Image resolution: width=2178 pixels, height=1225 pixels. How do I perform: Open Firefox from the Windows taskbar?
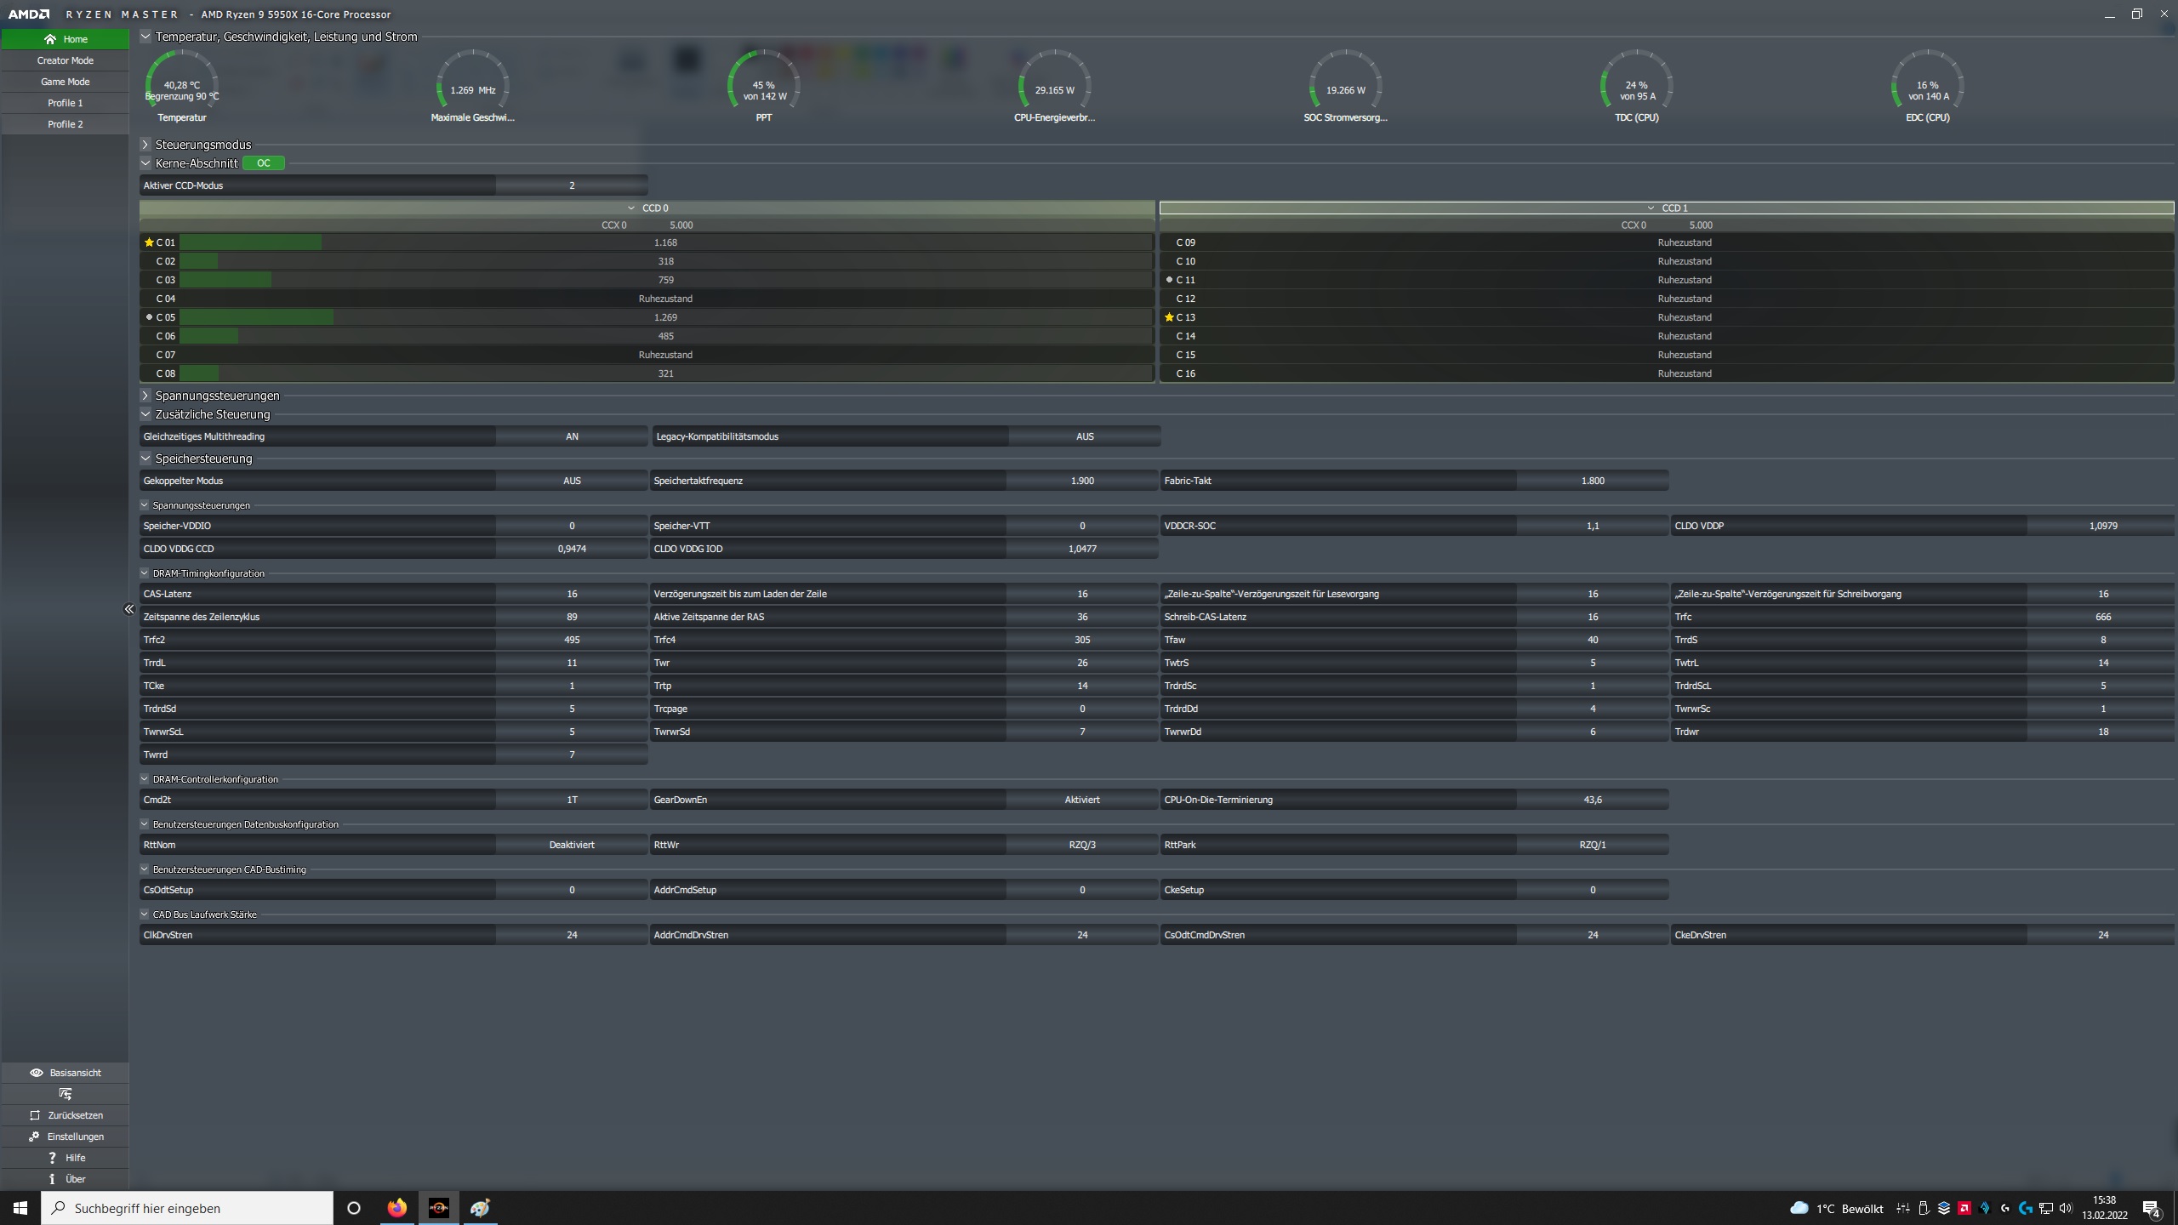[x=396, y=1208]
